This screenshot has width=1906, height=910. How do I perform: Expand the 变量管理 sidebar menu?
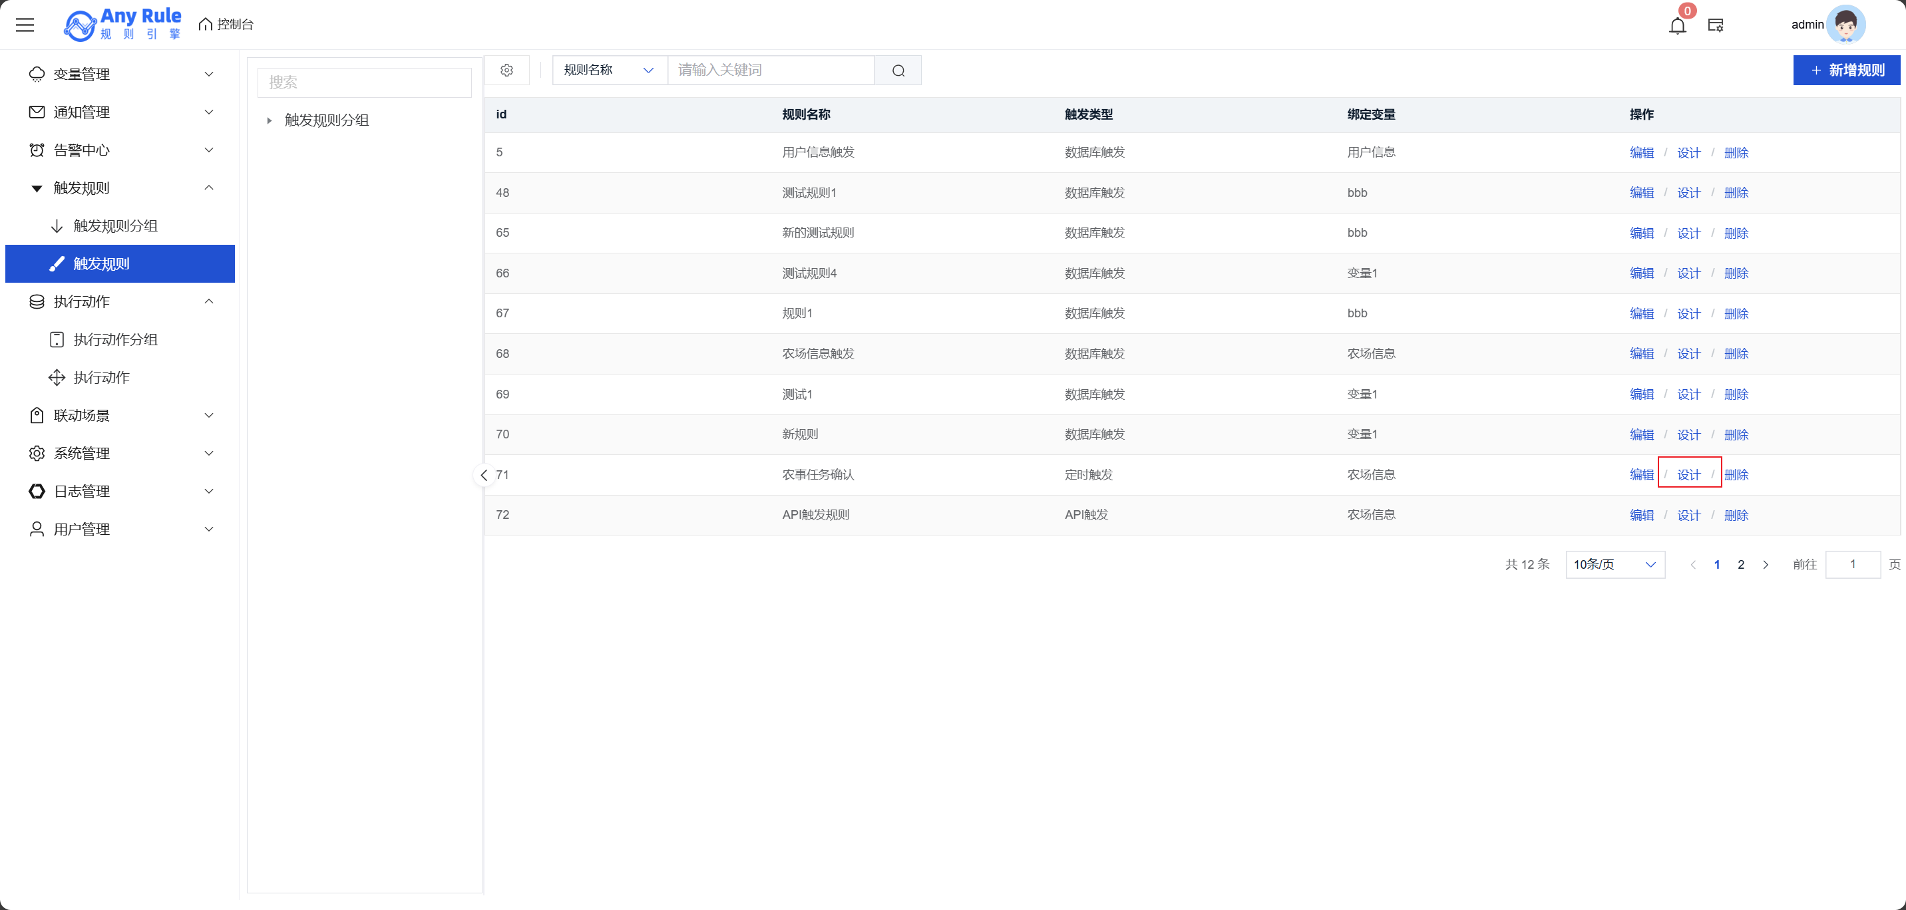point(120,74)
